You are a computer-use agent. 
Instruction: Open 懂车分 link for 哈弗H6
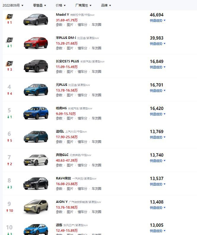coord(82,119)
